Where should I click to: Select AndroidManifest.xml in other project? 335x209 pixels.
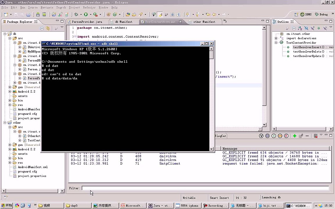33,167
